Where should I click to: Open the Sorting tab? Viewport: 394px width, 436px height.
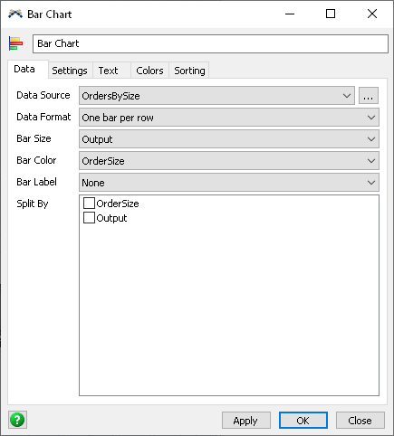[x=189, y=71]
